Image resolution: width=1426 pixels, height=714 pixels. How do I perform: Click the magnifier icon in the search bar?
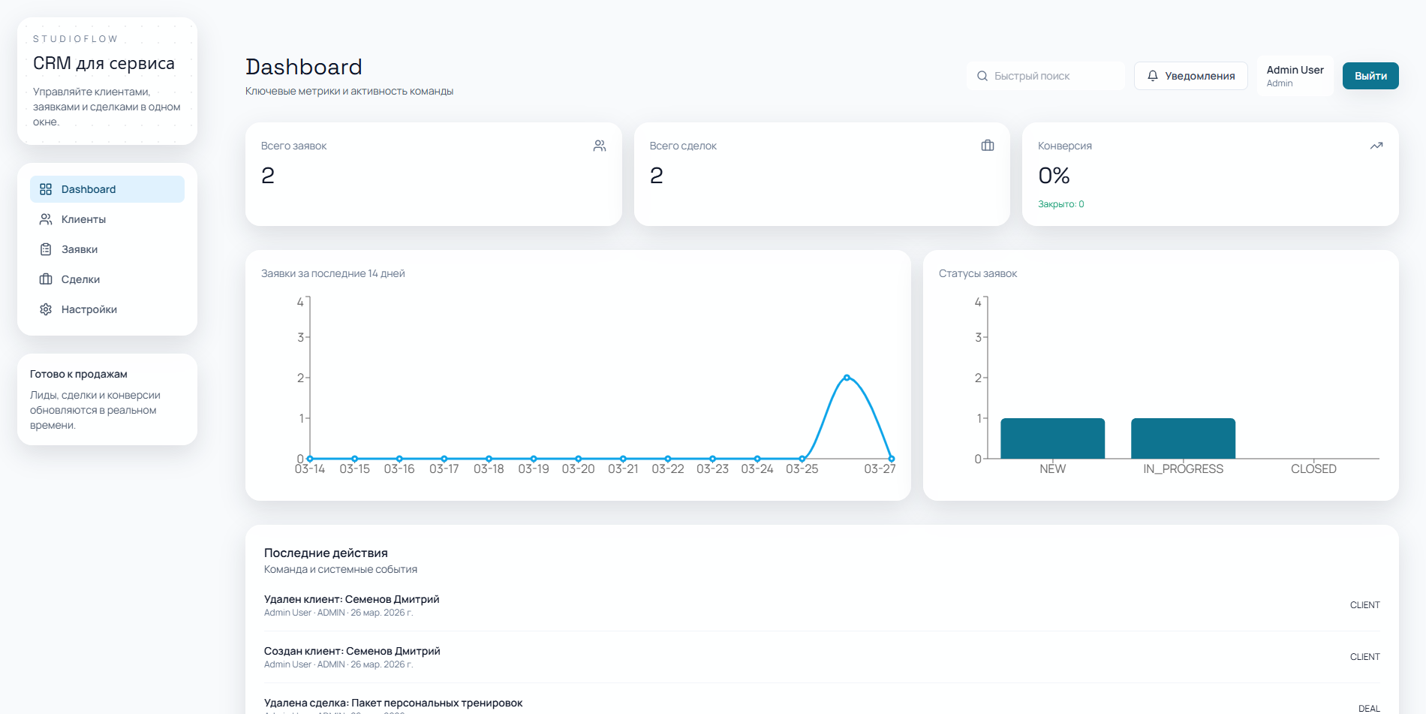(x=982, y=75)
